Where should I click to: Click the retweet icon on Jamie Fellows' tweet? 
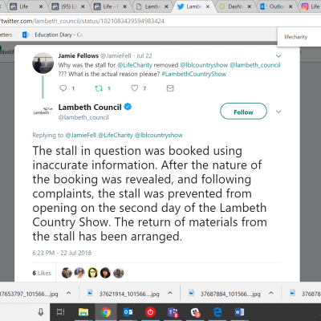point(99,88)
